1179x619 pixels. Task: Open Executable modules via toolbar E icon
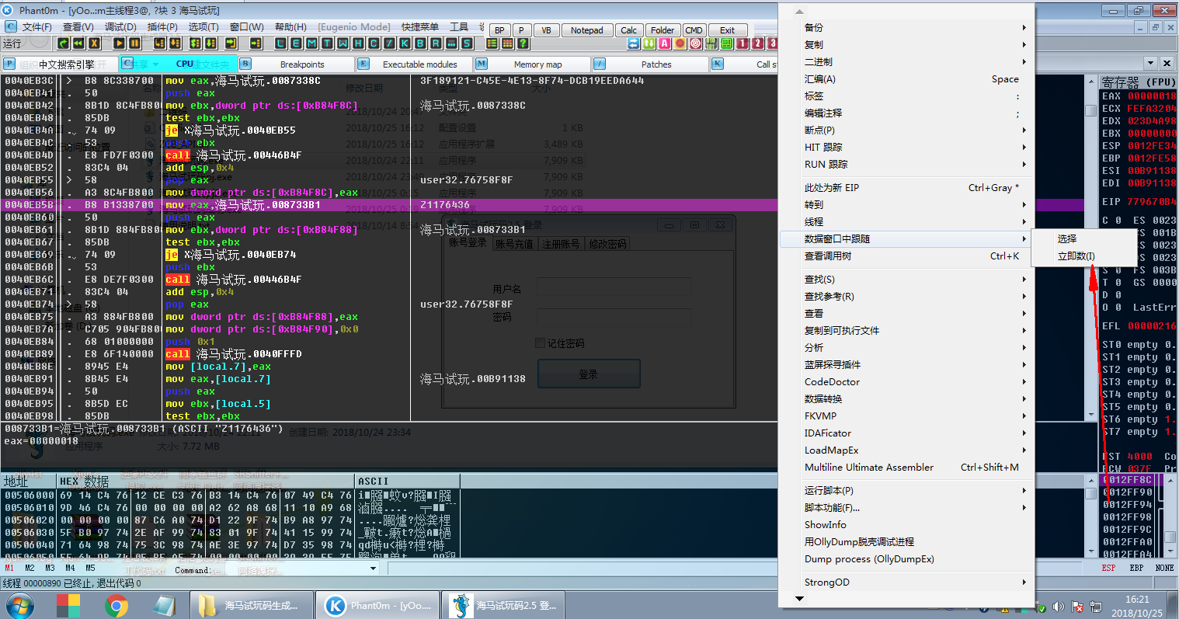[296, 43]
